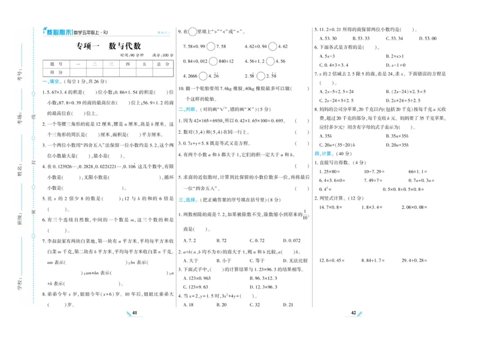Screen dimensions: 479x350
Task: Select the comparison circle between 7.58×0.99 and 7.58
Action: pyautogui.click(x=211, y=46)
